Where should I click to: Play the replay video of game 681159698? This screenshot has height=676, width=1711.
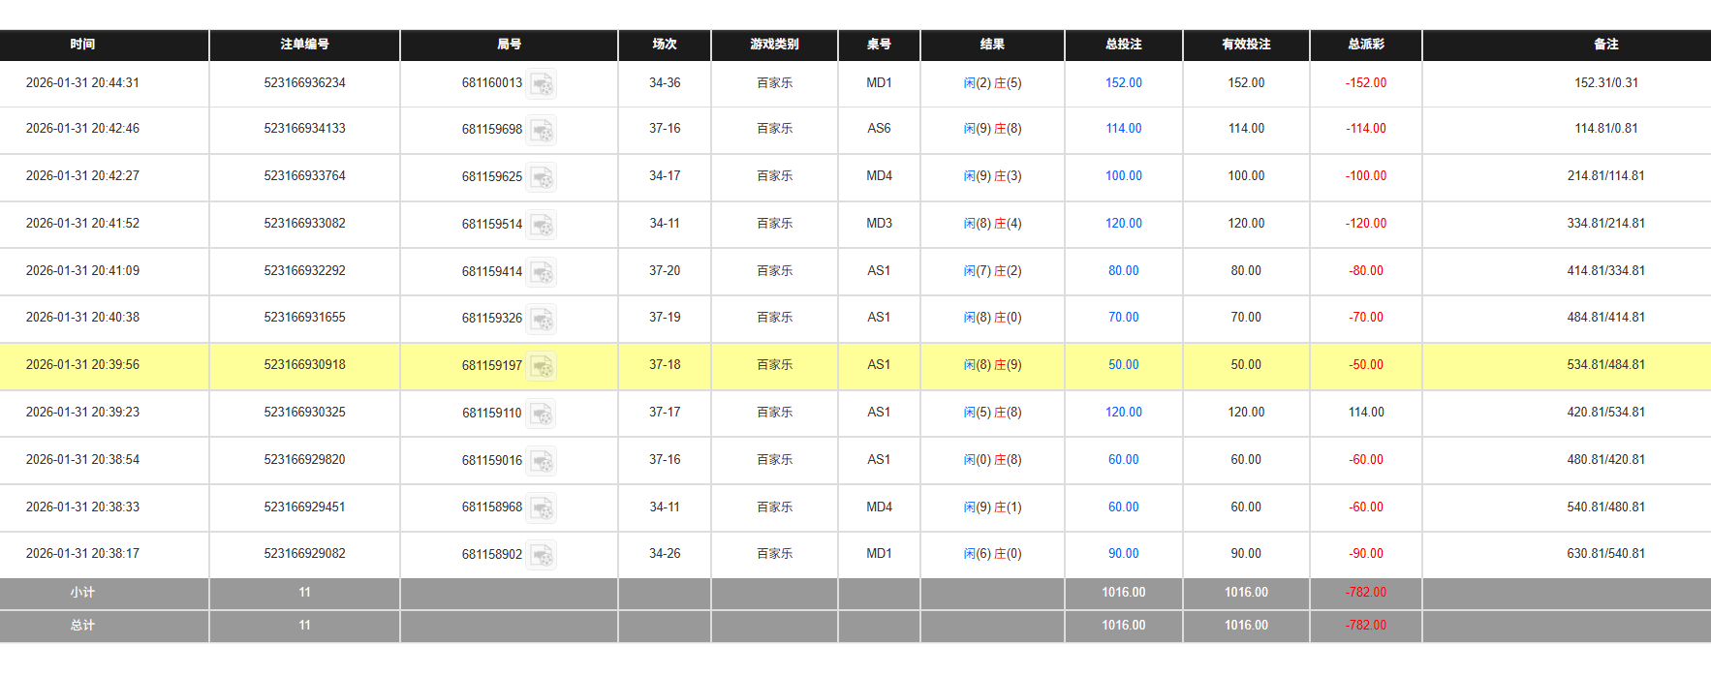tap(543, 130)
